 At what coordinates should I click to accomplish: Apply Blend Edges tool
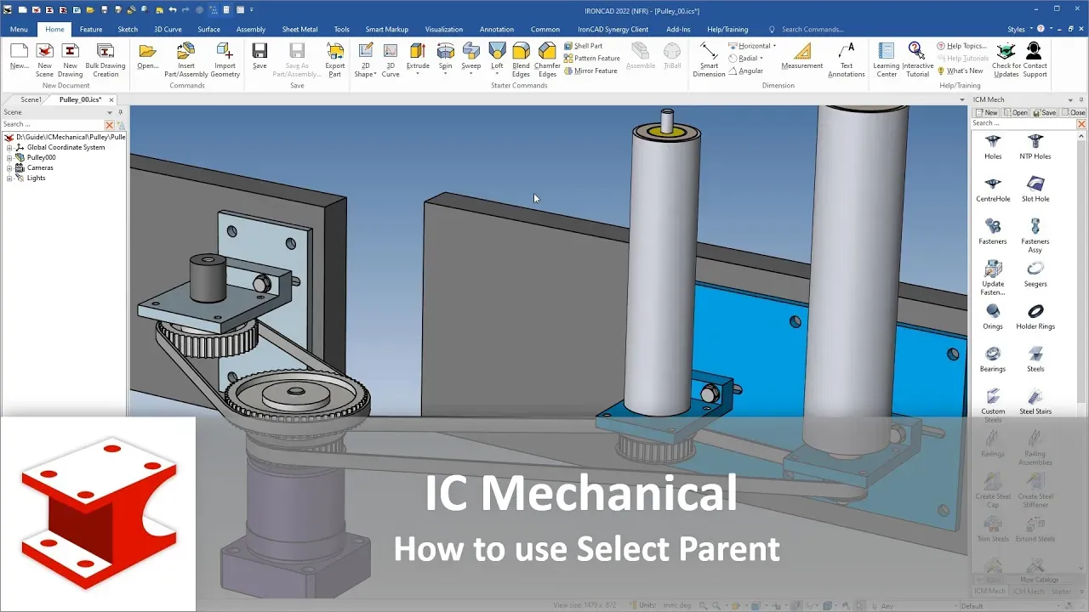point(521,59)
